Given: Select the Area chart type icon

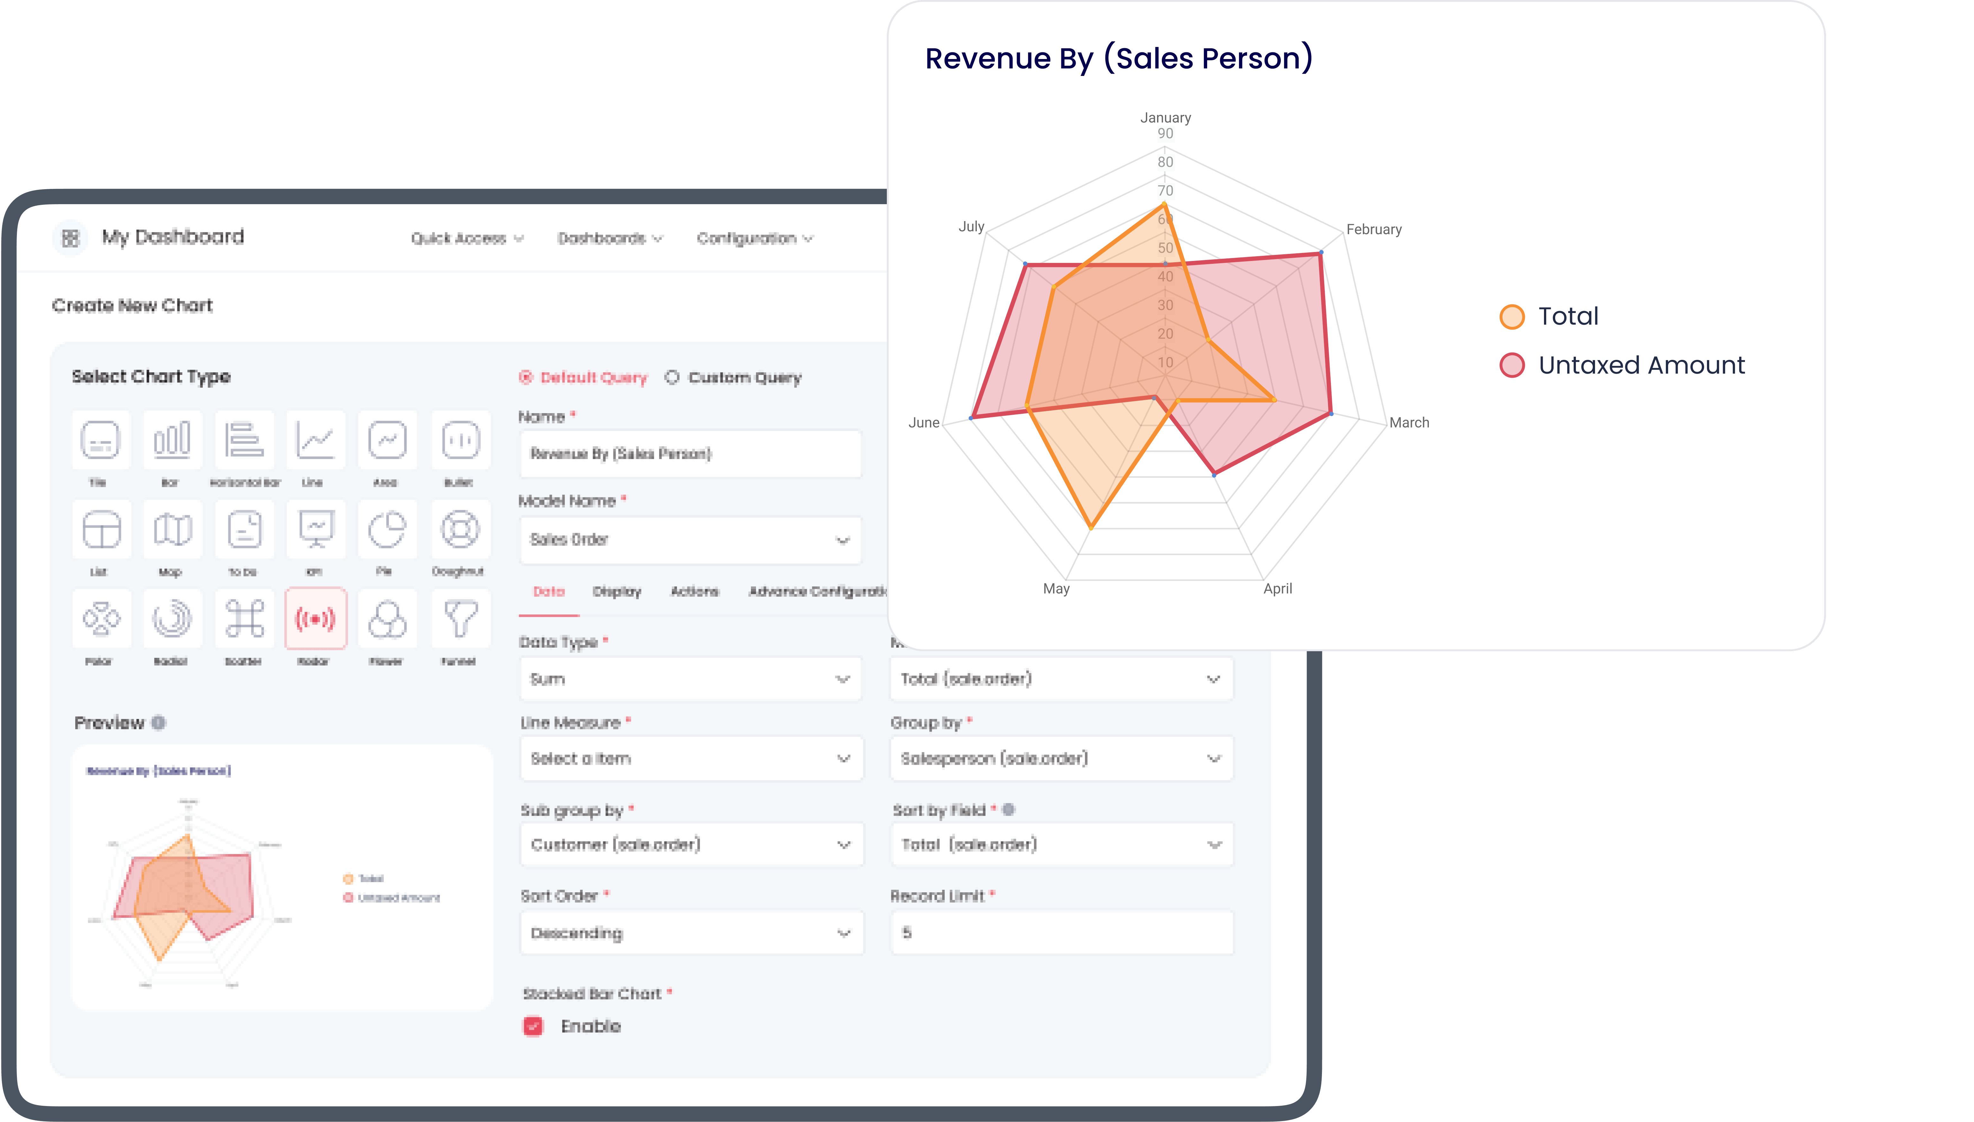Looking at the screenshot, I should tap(388, 440).
